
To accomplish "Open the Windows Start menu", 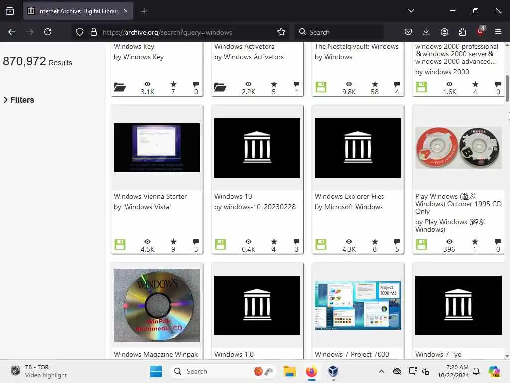I will pos(156,371).
